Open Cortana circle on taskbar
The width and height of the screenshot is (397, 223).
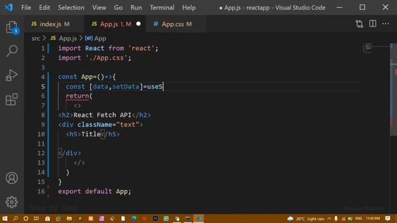pos(26,219)
